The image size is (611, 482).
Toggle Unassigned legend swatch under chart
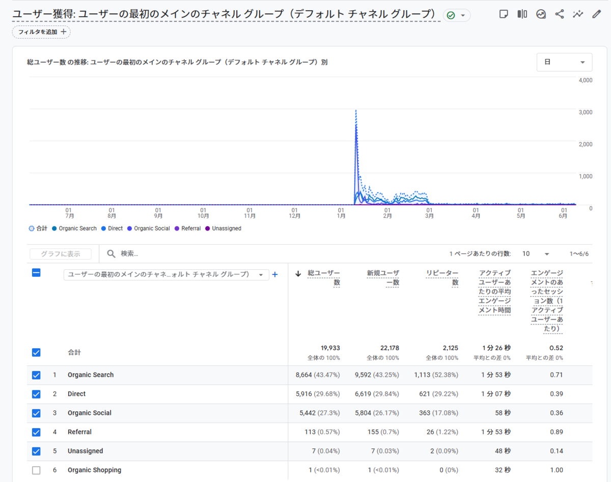click(207, 229)
